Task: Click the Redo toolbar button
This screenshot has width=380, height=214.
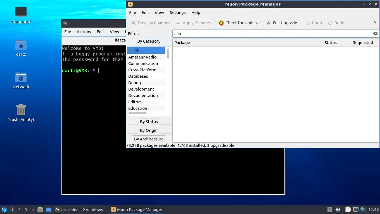Action: pos(336,23)
